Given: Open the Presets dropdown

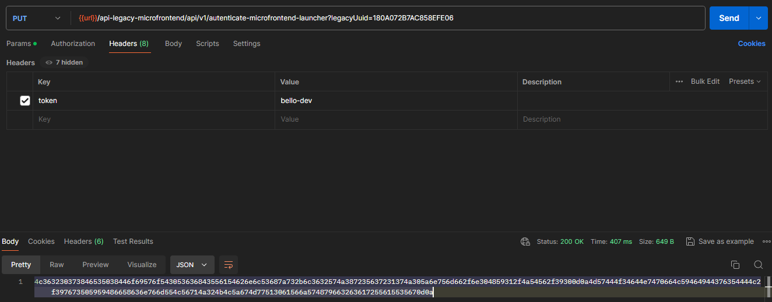Looking at the screenshot, I should coord(745,81).
